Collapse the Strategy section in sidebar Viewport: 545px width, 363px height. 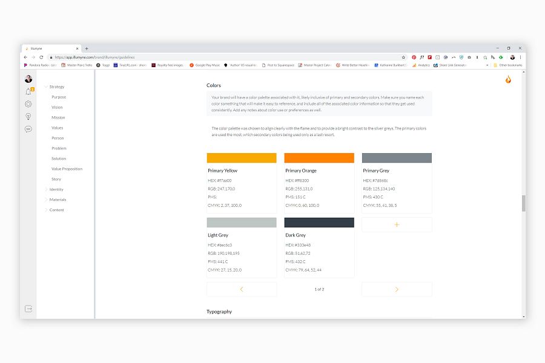click(46, 87)
